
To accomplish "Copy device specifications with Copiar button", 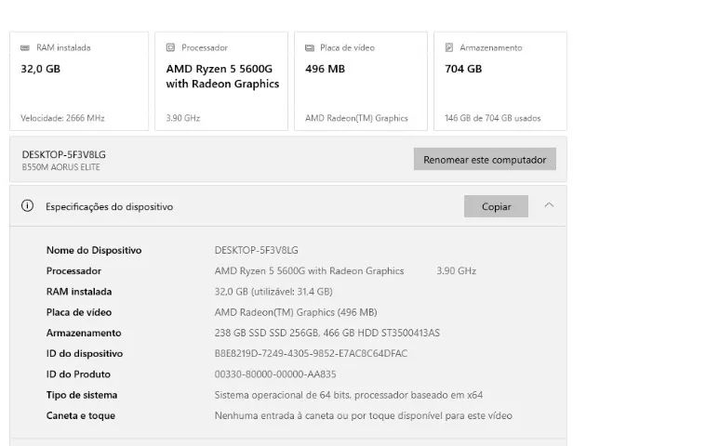I will point(496,206).
